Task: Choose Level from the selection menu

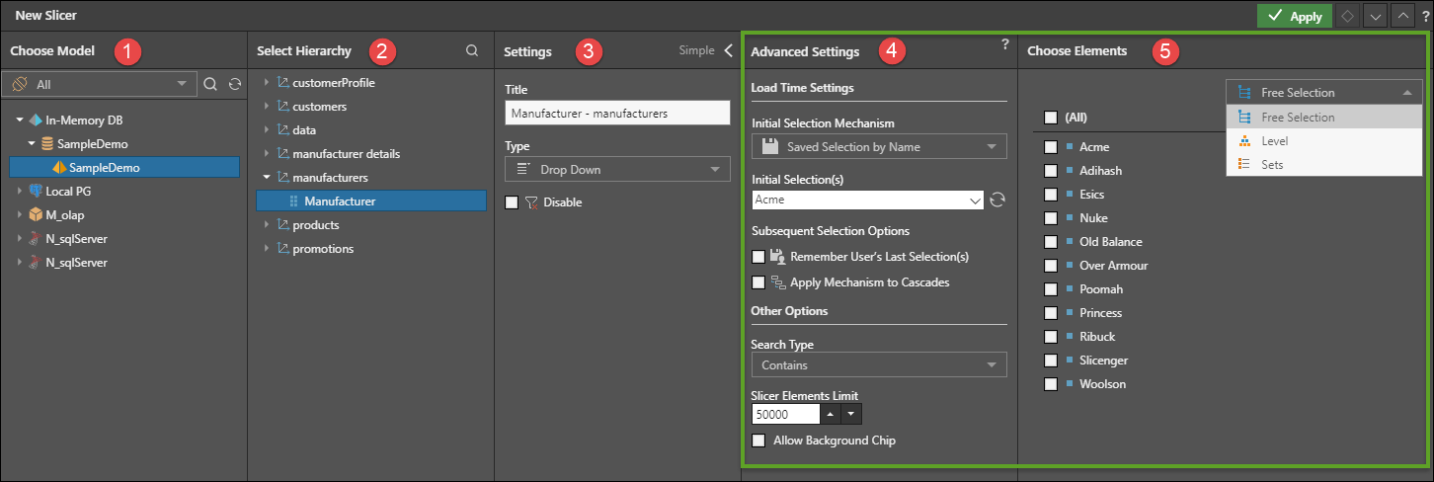Action: click(x=1274, y=141)
